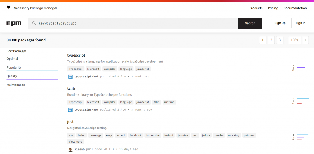Viewport: 314px width, 154px height.
Task: Click the facebook keyword tag
Action: click(x=136, y=135)
